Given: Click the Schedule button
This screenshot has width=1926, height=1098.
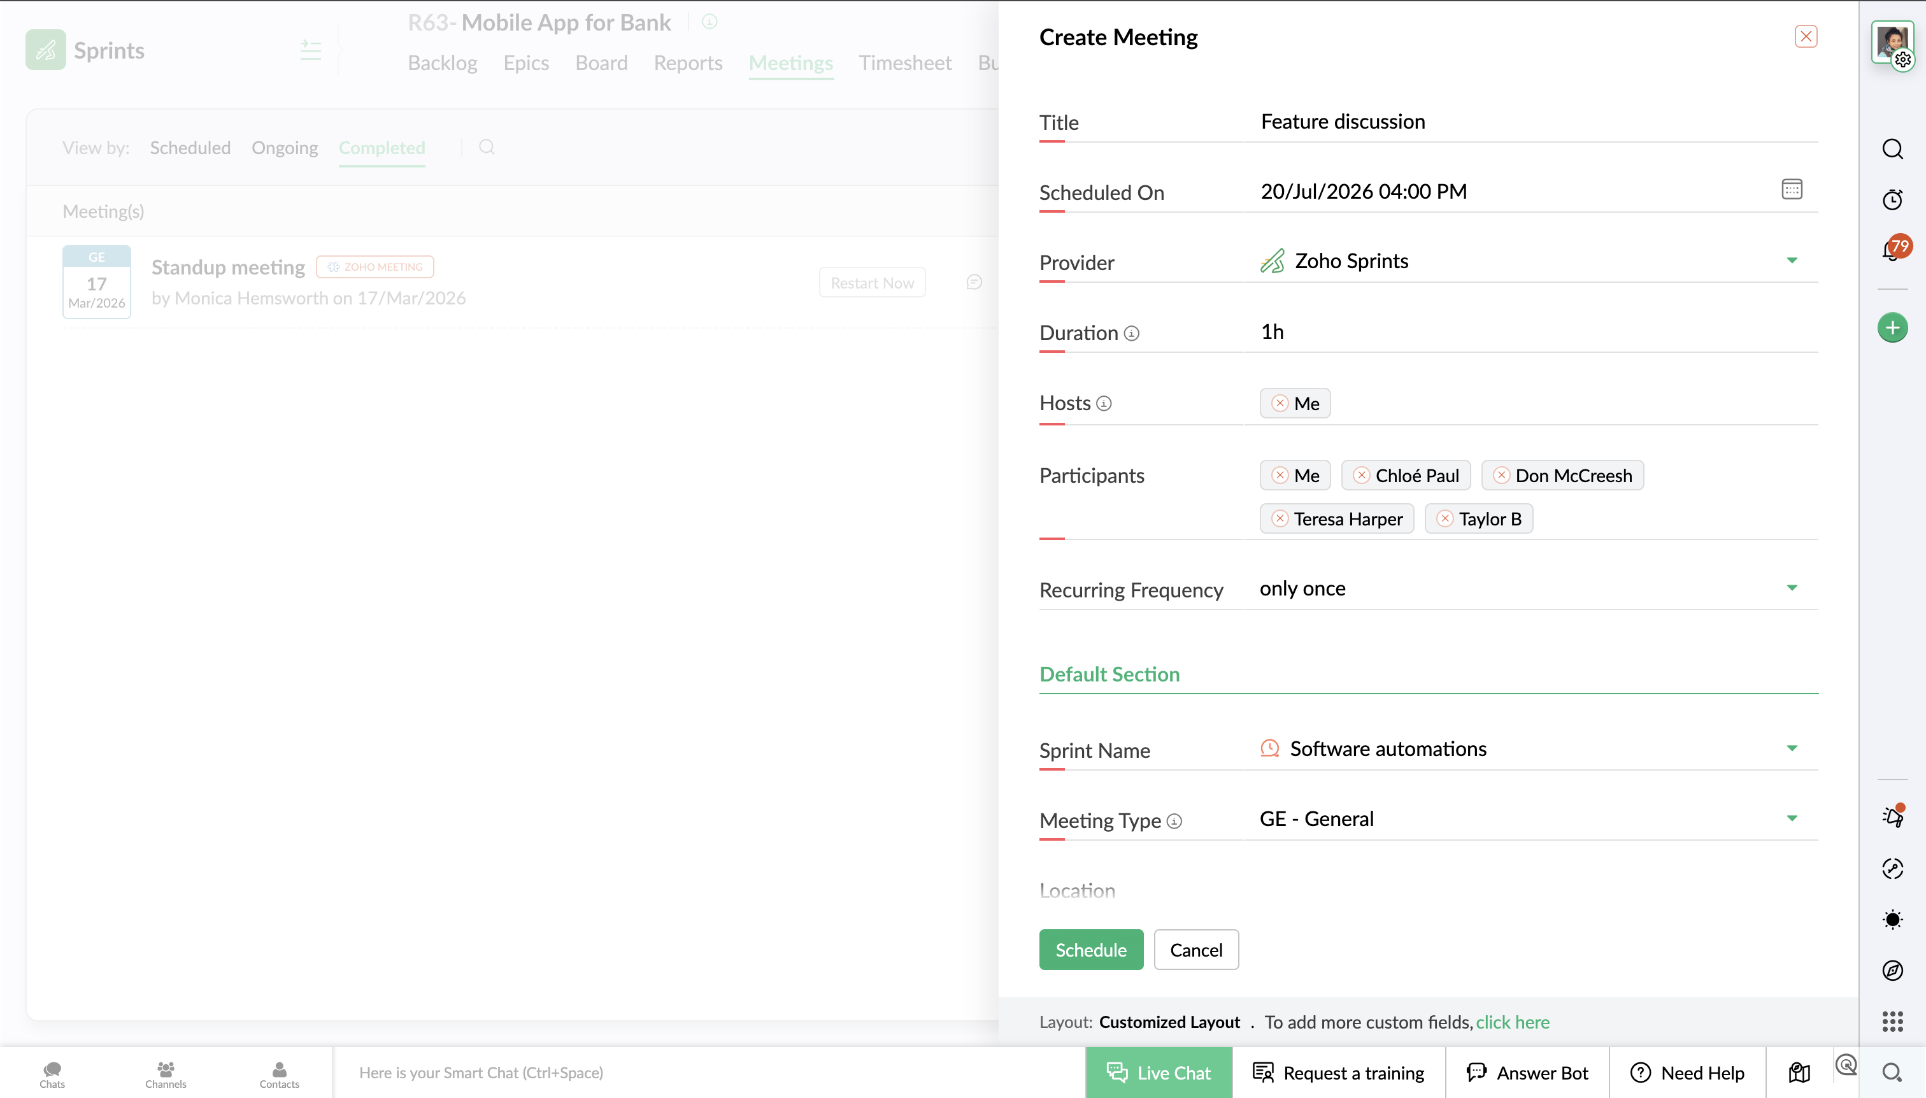Looking at the screenshot, I should (1090, 950).
